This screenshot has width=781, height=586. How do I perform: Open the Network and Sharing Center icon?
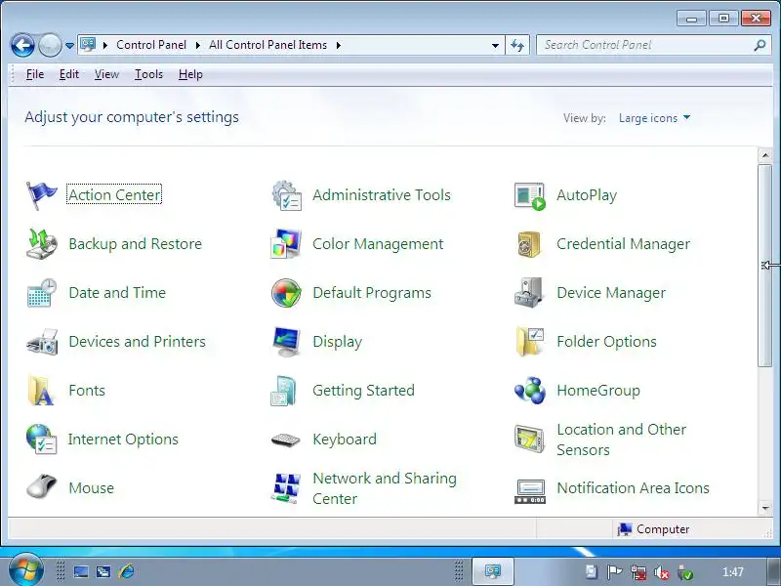click(286, 488)
